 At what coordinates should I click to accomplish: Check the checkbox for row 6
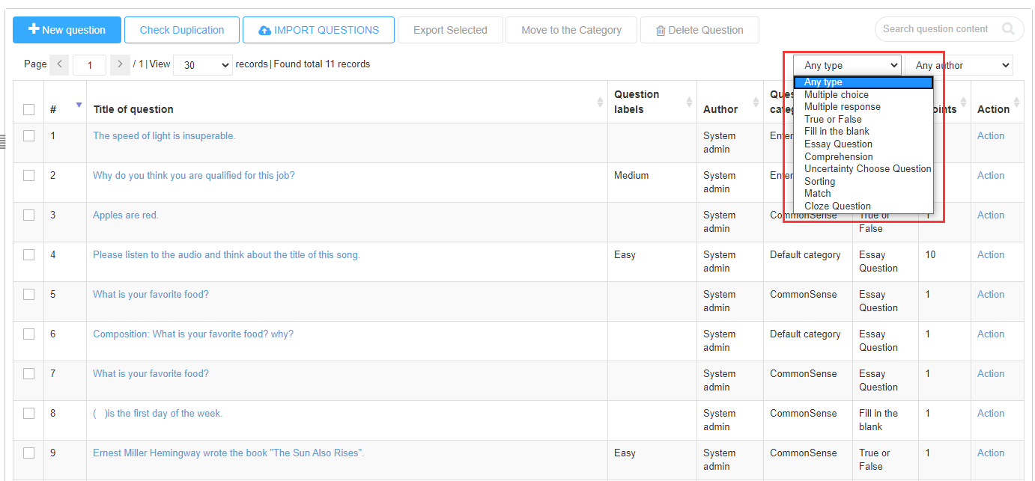coord(28,334)
